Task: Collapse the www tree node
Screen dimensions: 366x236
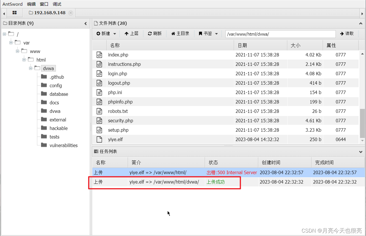Action: point(18,51)
